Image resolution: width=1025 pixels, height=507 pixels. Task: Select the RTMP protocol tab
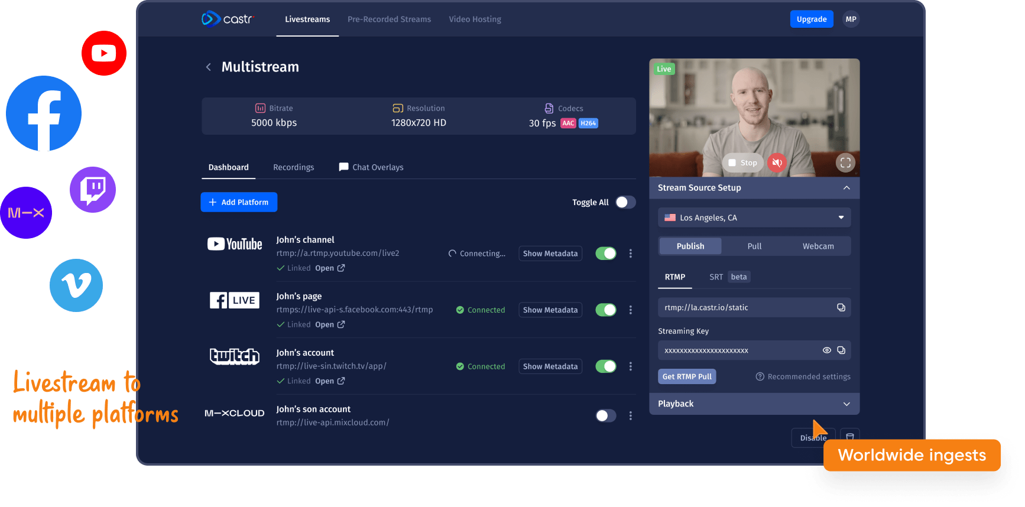tap(675, 277)
